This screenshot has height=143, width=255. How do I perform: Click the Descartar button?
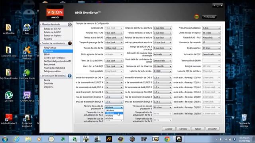click(x=212, y=129)
